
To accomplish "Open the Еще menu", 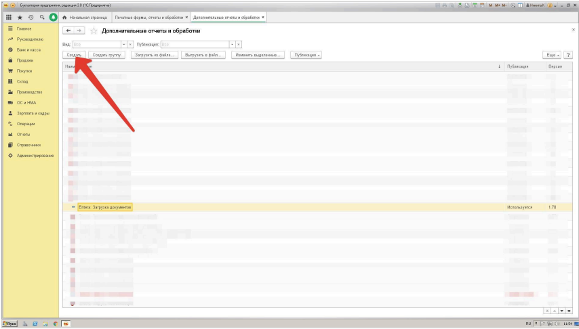I will tap(552, 55).
